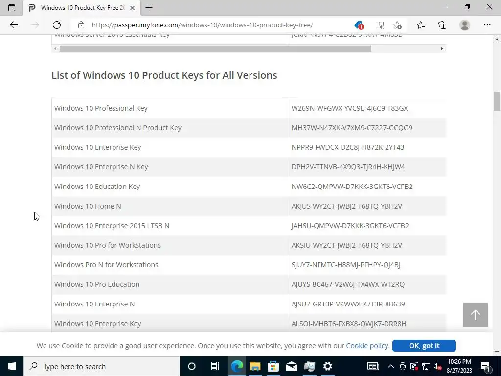Go back to the previous page
501x376 pixels.
point(13,25)
